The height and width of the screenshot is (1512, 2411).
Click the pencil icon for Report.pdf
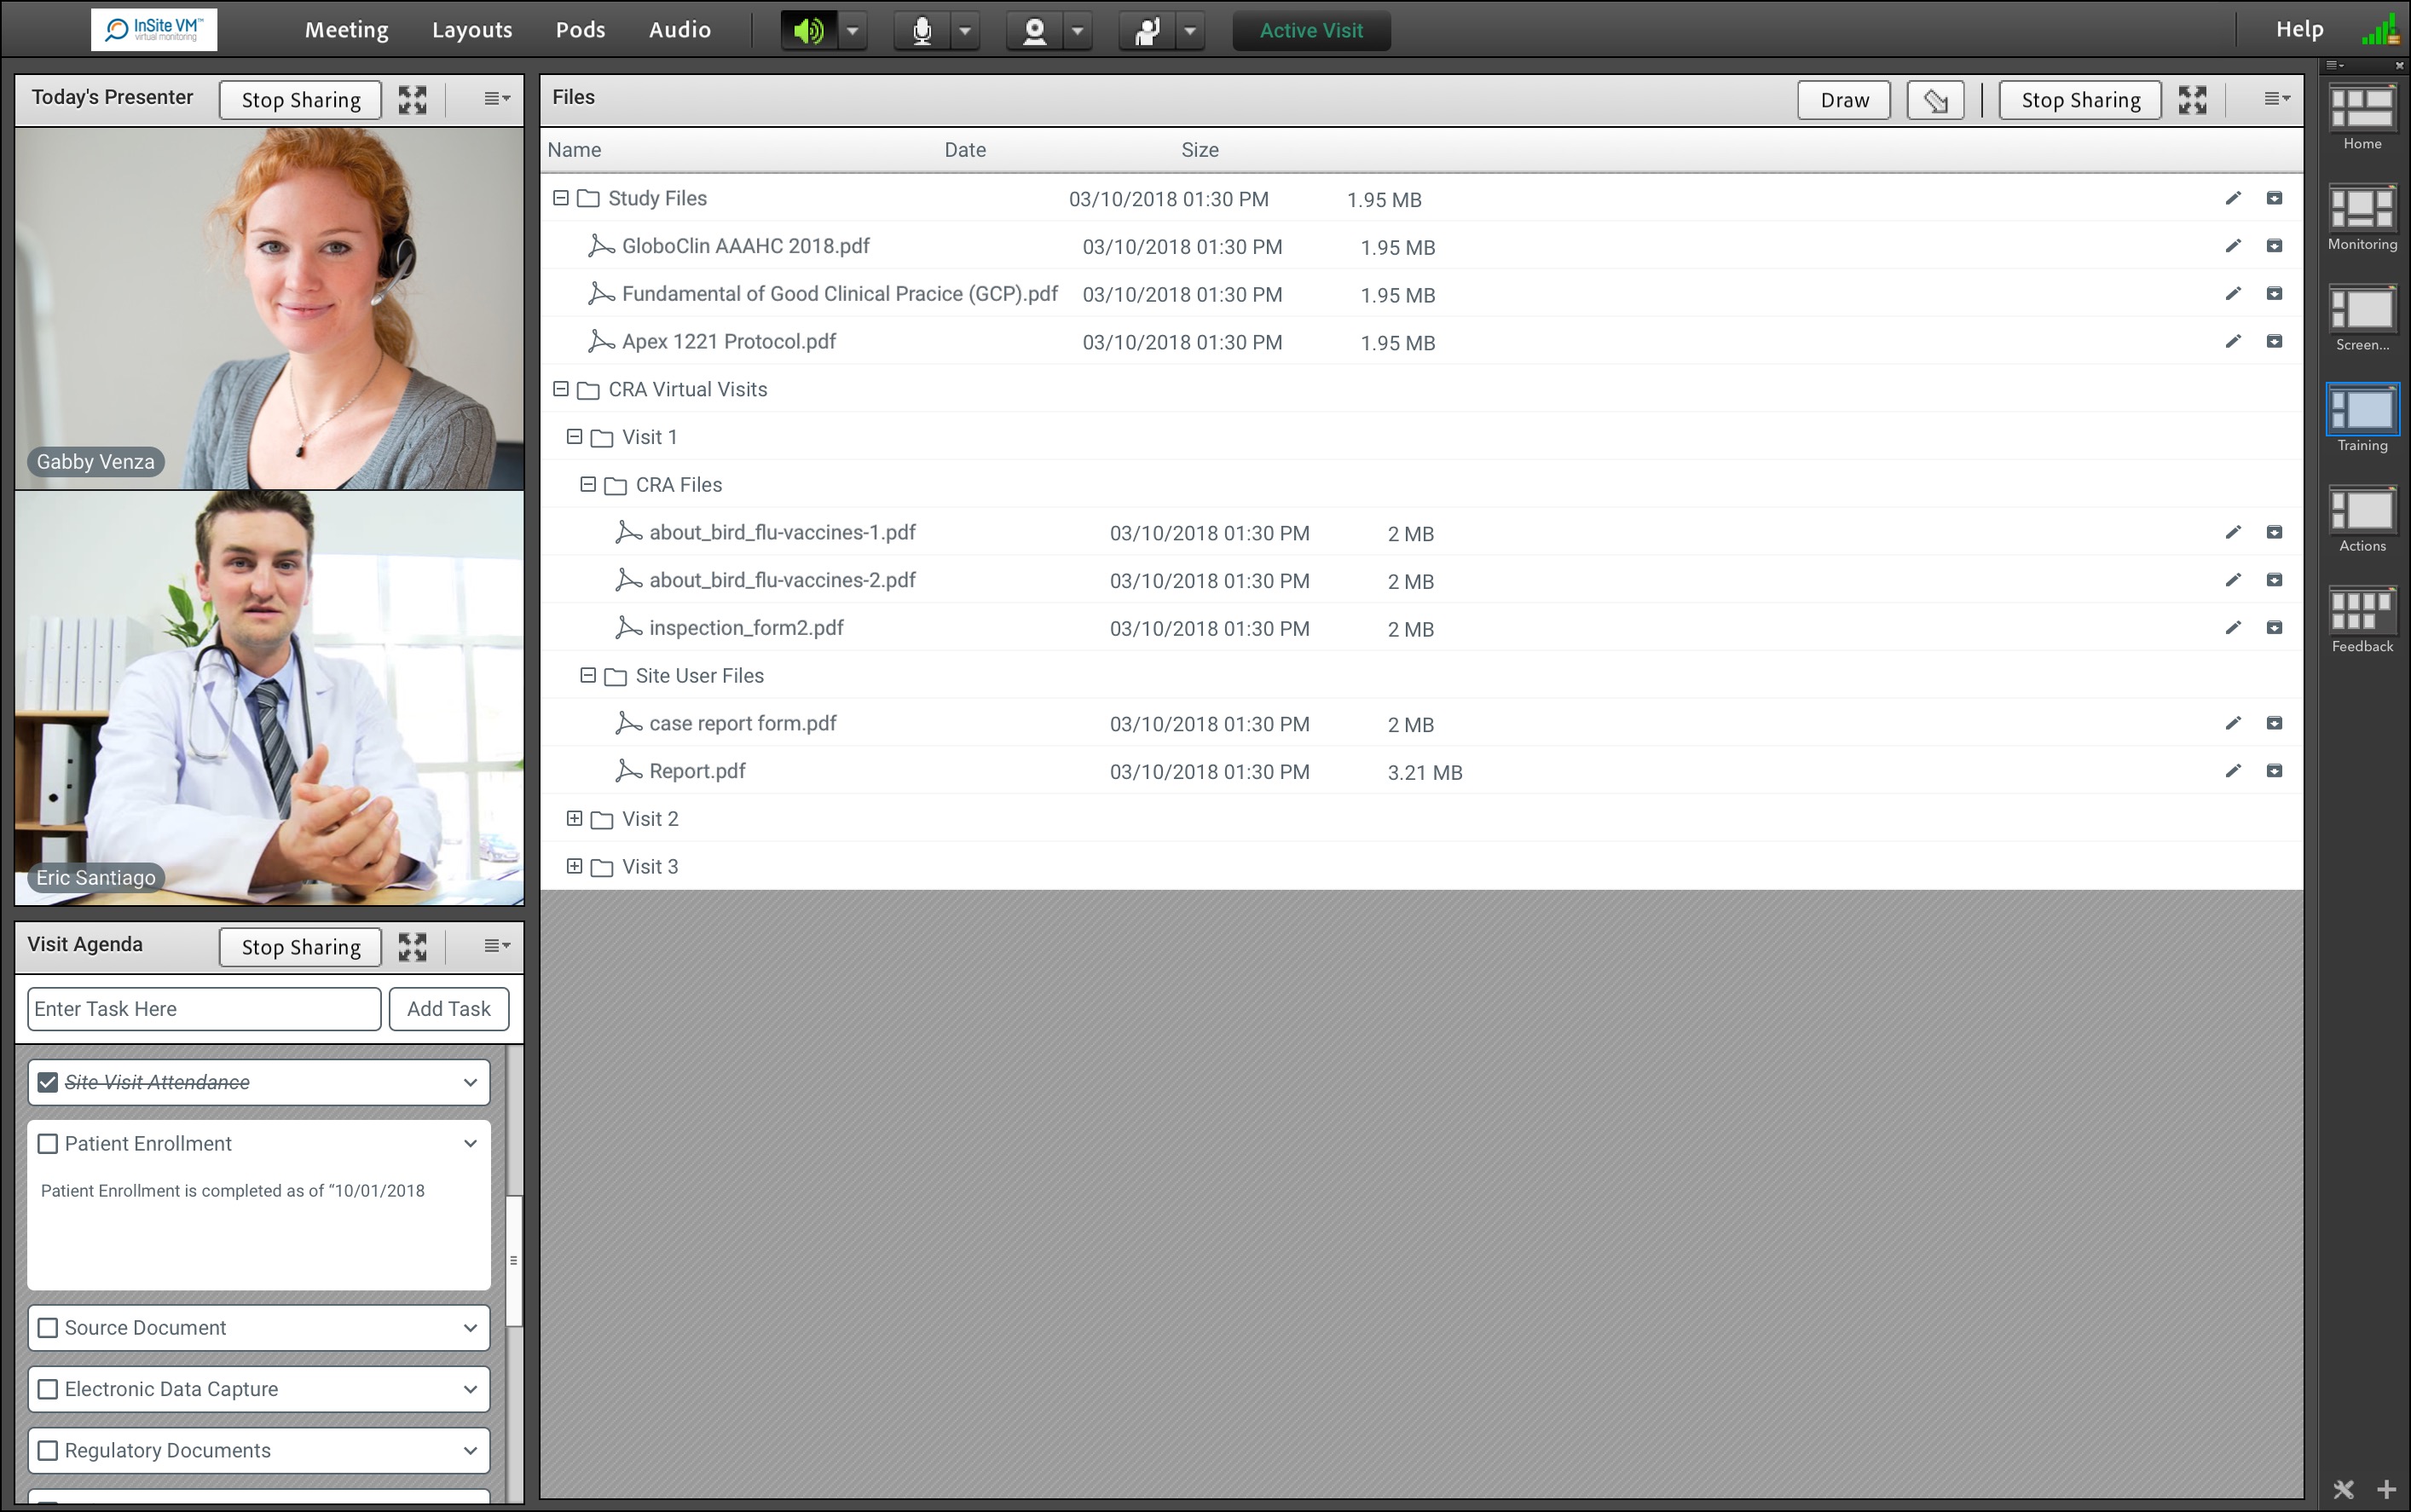pos(2233,771)
